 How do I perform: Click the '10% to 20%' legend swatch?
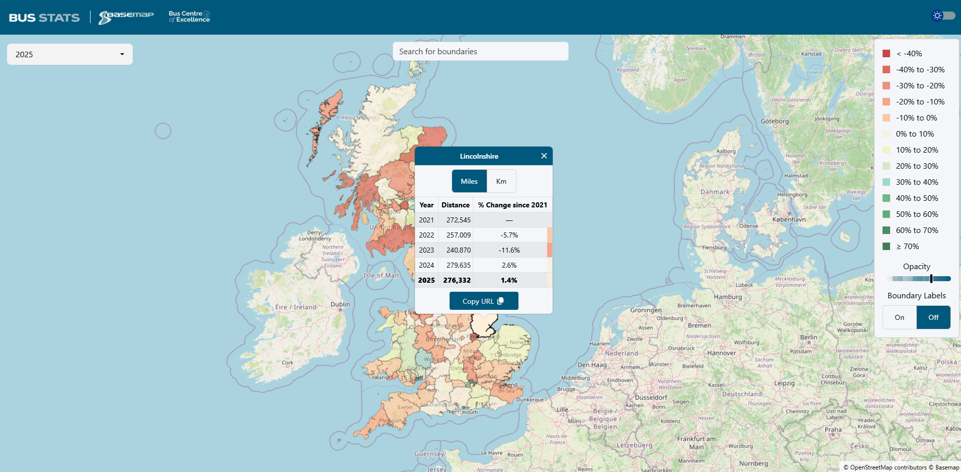[886, 150]
